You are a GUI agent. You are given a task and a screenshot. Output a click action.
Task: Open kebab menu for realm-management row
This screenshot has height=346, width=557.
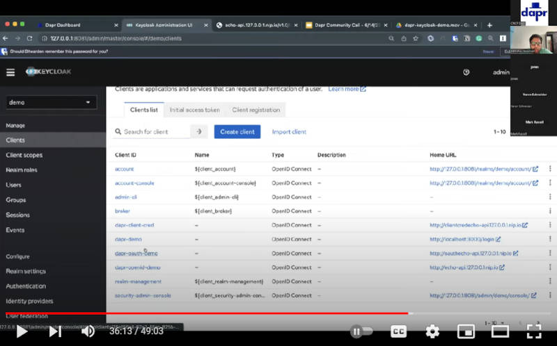pos(550,281)
